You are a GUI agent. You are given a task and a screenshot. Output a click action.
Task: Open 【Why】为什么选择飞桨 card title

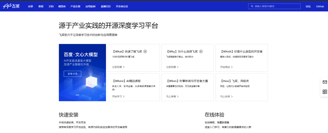click(182, 52)
